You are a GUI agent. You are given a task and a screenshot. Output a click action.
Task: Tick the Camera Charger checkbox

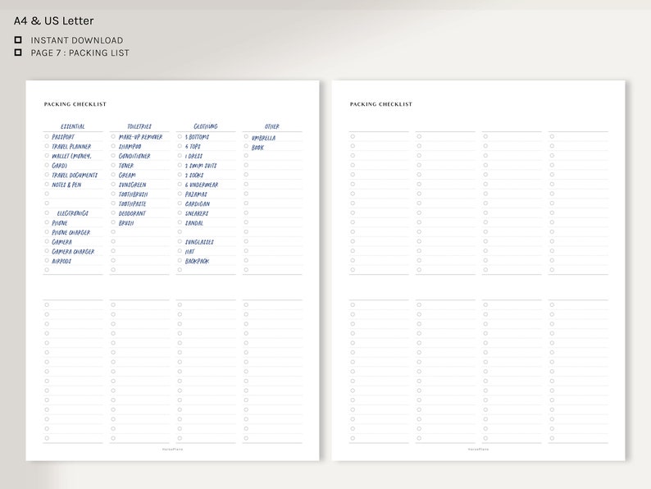point(47,251)
